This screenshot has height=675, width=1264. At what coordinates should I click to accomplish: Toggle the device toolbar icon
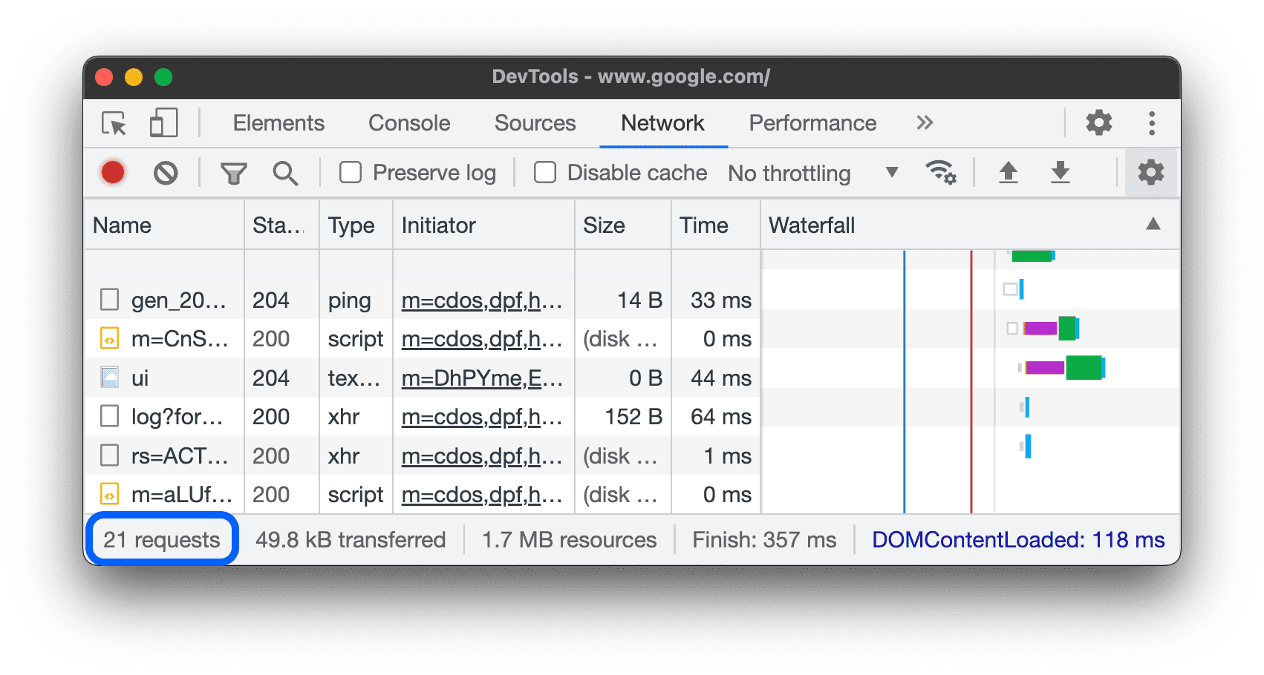pos(163,123)
